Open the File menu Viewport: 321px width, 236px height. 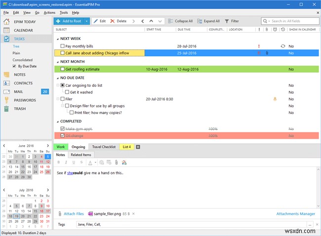[6, 12]
